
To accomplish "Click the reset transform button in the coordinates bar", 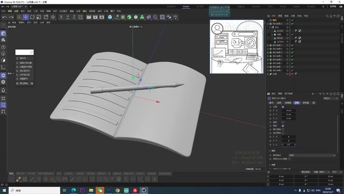I will (x=305, y=172).
